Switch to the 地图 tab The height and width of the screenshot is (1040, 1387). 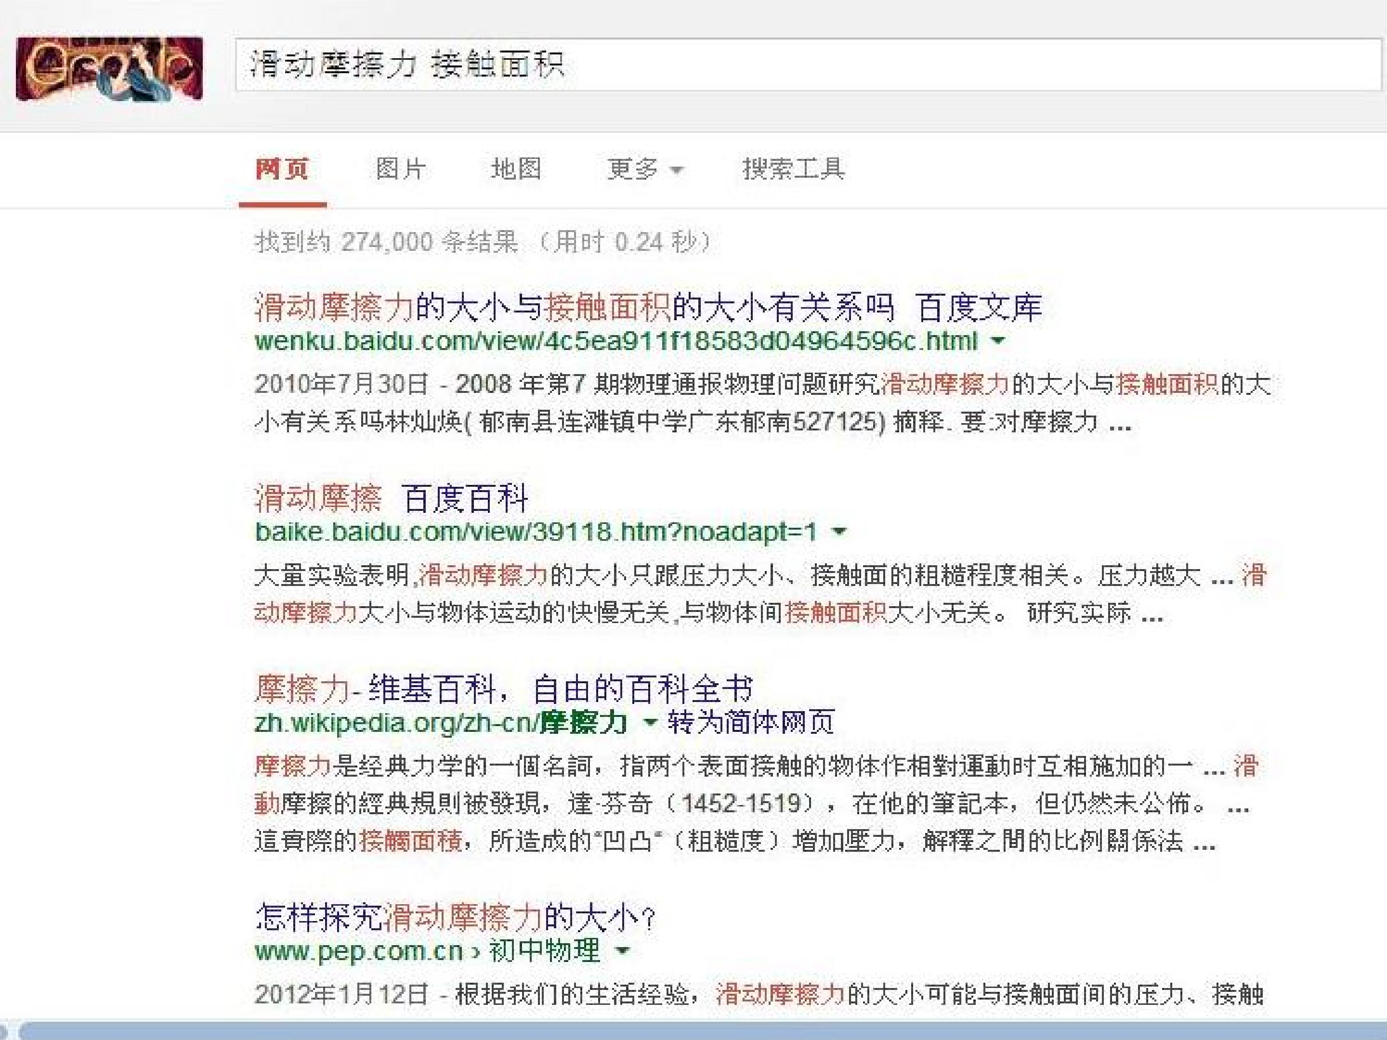click(x=516, y=169)
